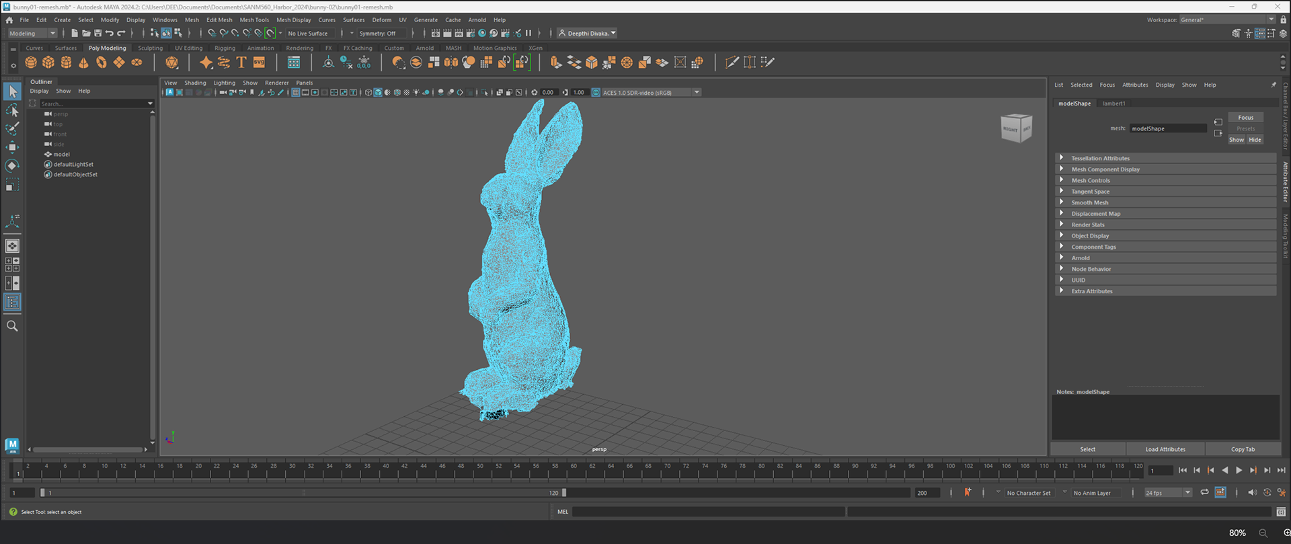Select the model node in the Outliner

(61, 155)
